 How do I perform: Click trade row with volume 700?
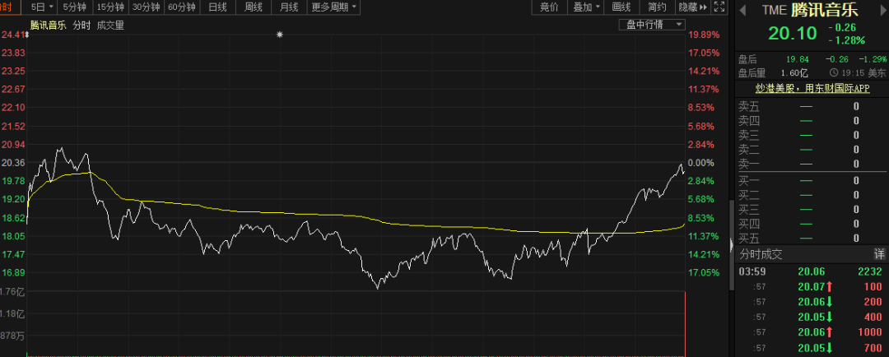coord(811,347)
